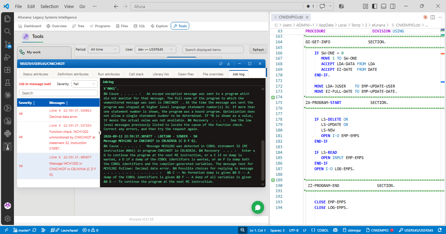Screen dimensions: 446x234
Task: Switch to the Call stack tab
Action: tap(136, 74)
